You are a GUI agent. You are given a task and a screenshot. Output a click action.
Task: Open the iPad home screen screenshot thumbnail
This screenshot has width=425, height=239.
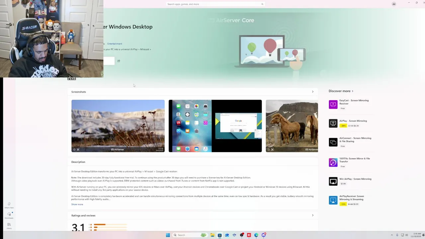(x=215, y=126)
